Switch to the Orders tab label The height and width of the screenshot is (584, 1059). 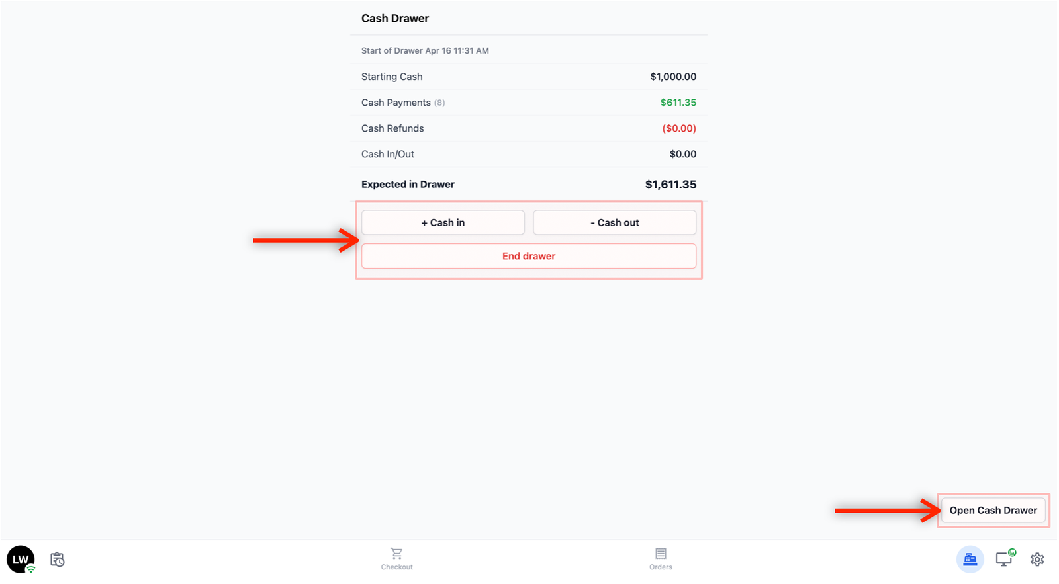click(661, 567)
